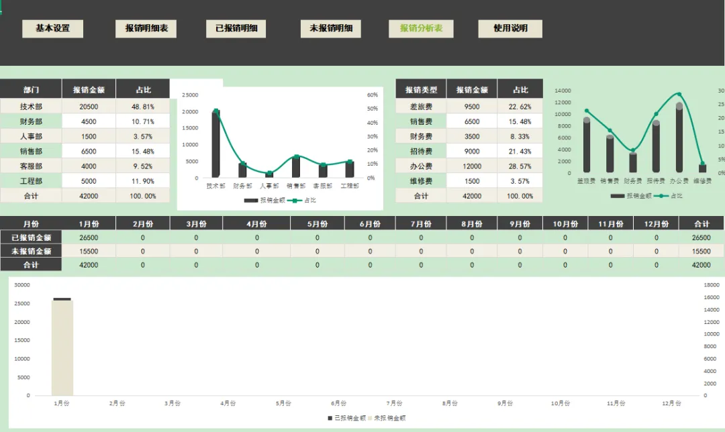Select the 10.71% percentage cell
The image size is (725, 432).
(x=143, y=121)
